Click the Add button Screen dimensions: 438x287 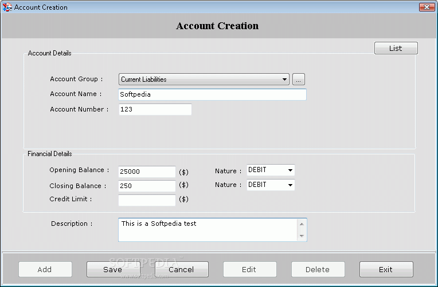tap(45, 269)
